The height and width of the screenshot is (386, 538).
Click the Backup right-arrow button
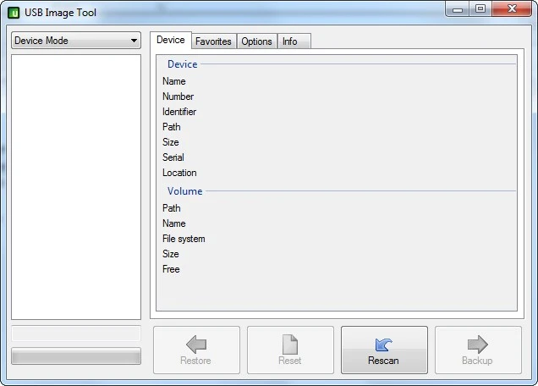pyautogui.click(x=478, y=350)
